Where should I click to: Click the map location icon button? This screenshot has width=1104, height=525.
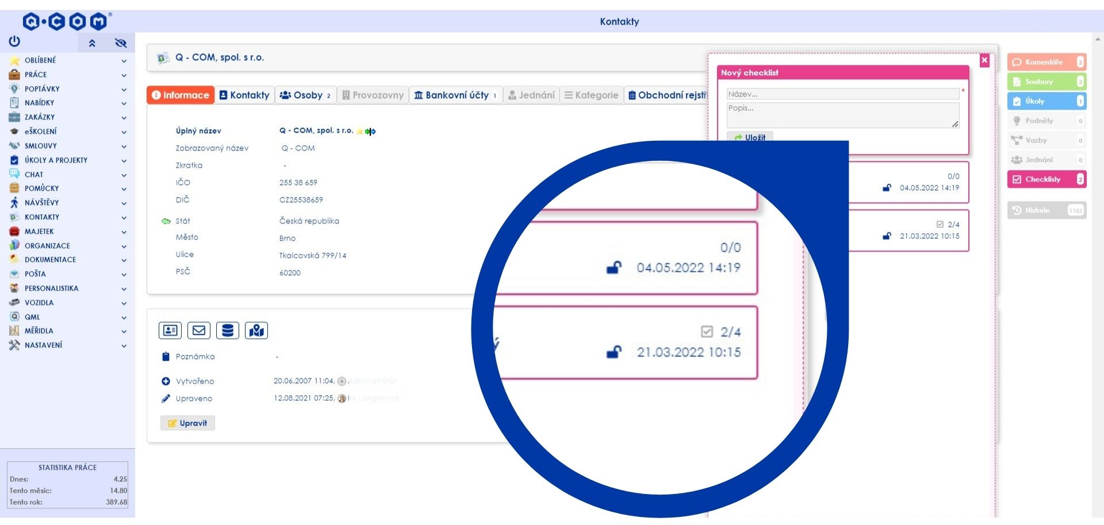coord(256,330)
